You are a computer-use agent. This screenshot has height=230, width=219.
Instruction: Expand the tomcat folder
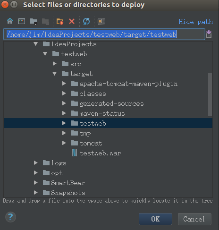(x=64, y=143)
